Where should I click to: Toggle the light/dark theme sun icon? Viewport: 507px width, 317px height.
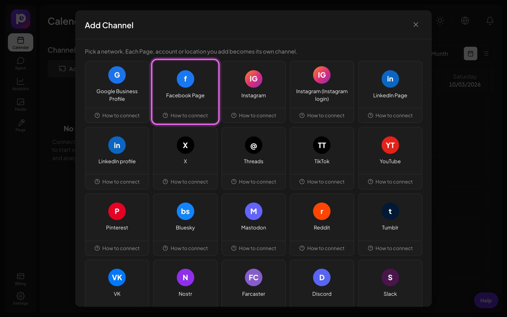(x=440, y=21)
